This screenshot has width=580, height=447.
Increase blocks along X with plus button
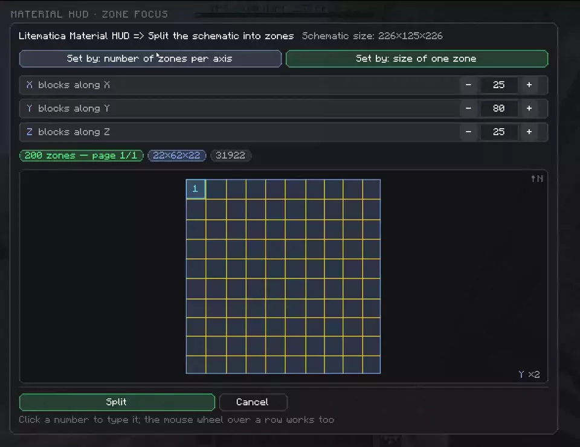(x=529, y=85)
